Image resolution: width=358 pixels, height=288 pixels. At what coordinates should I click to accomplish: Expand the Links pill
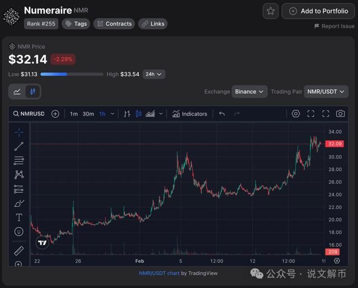click(x=153, y=24)
